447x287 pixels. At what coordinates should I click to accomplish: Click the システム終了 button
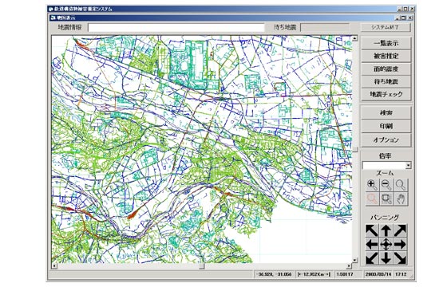coord(386,27)
